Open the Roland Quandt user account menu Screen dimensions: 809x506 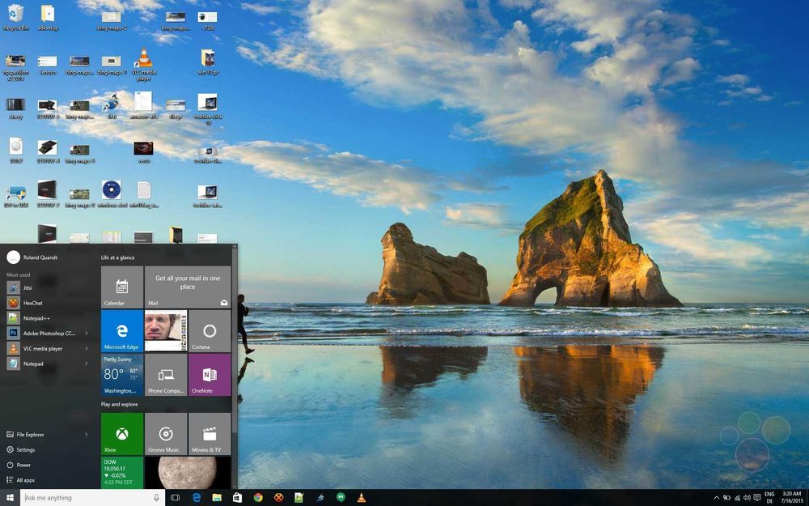tap(32, 257)
